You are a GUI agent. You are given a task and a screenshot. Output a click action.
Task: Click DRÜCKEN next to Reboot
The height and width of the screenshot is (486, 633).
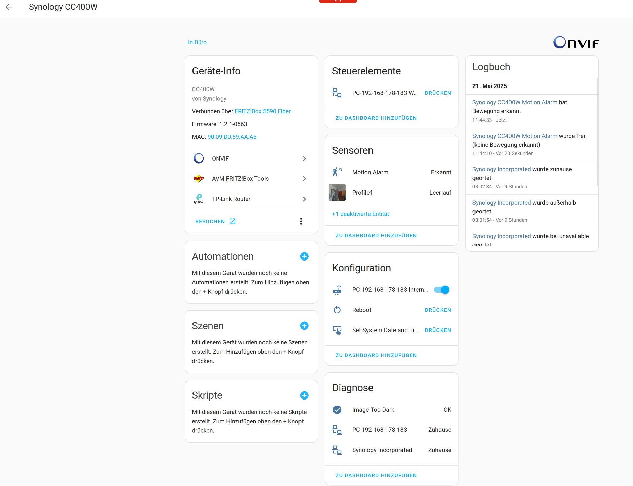[438, 310]
